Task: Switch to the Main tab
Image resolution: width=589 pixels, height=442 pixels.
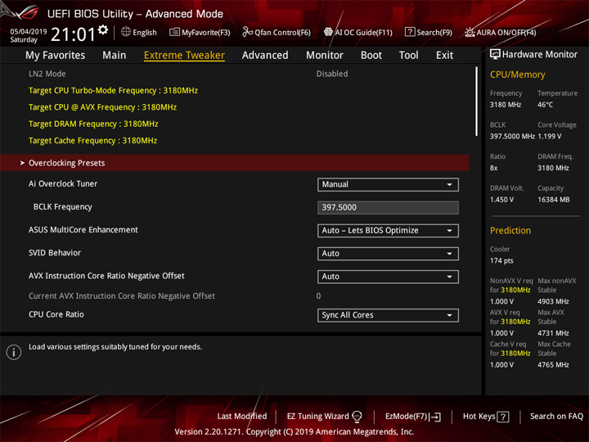Action: click(115, 56)
